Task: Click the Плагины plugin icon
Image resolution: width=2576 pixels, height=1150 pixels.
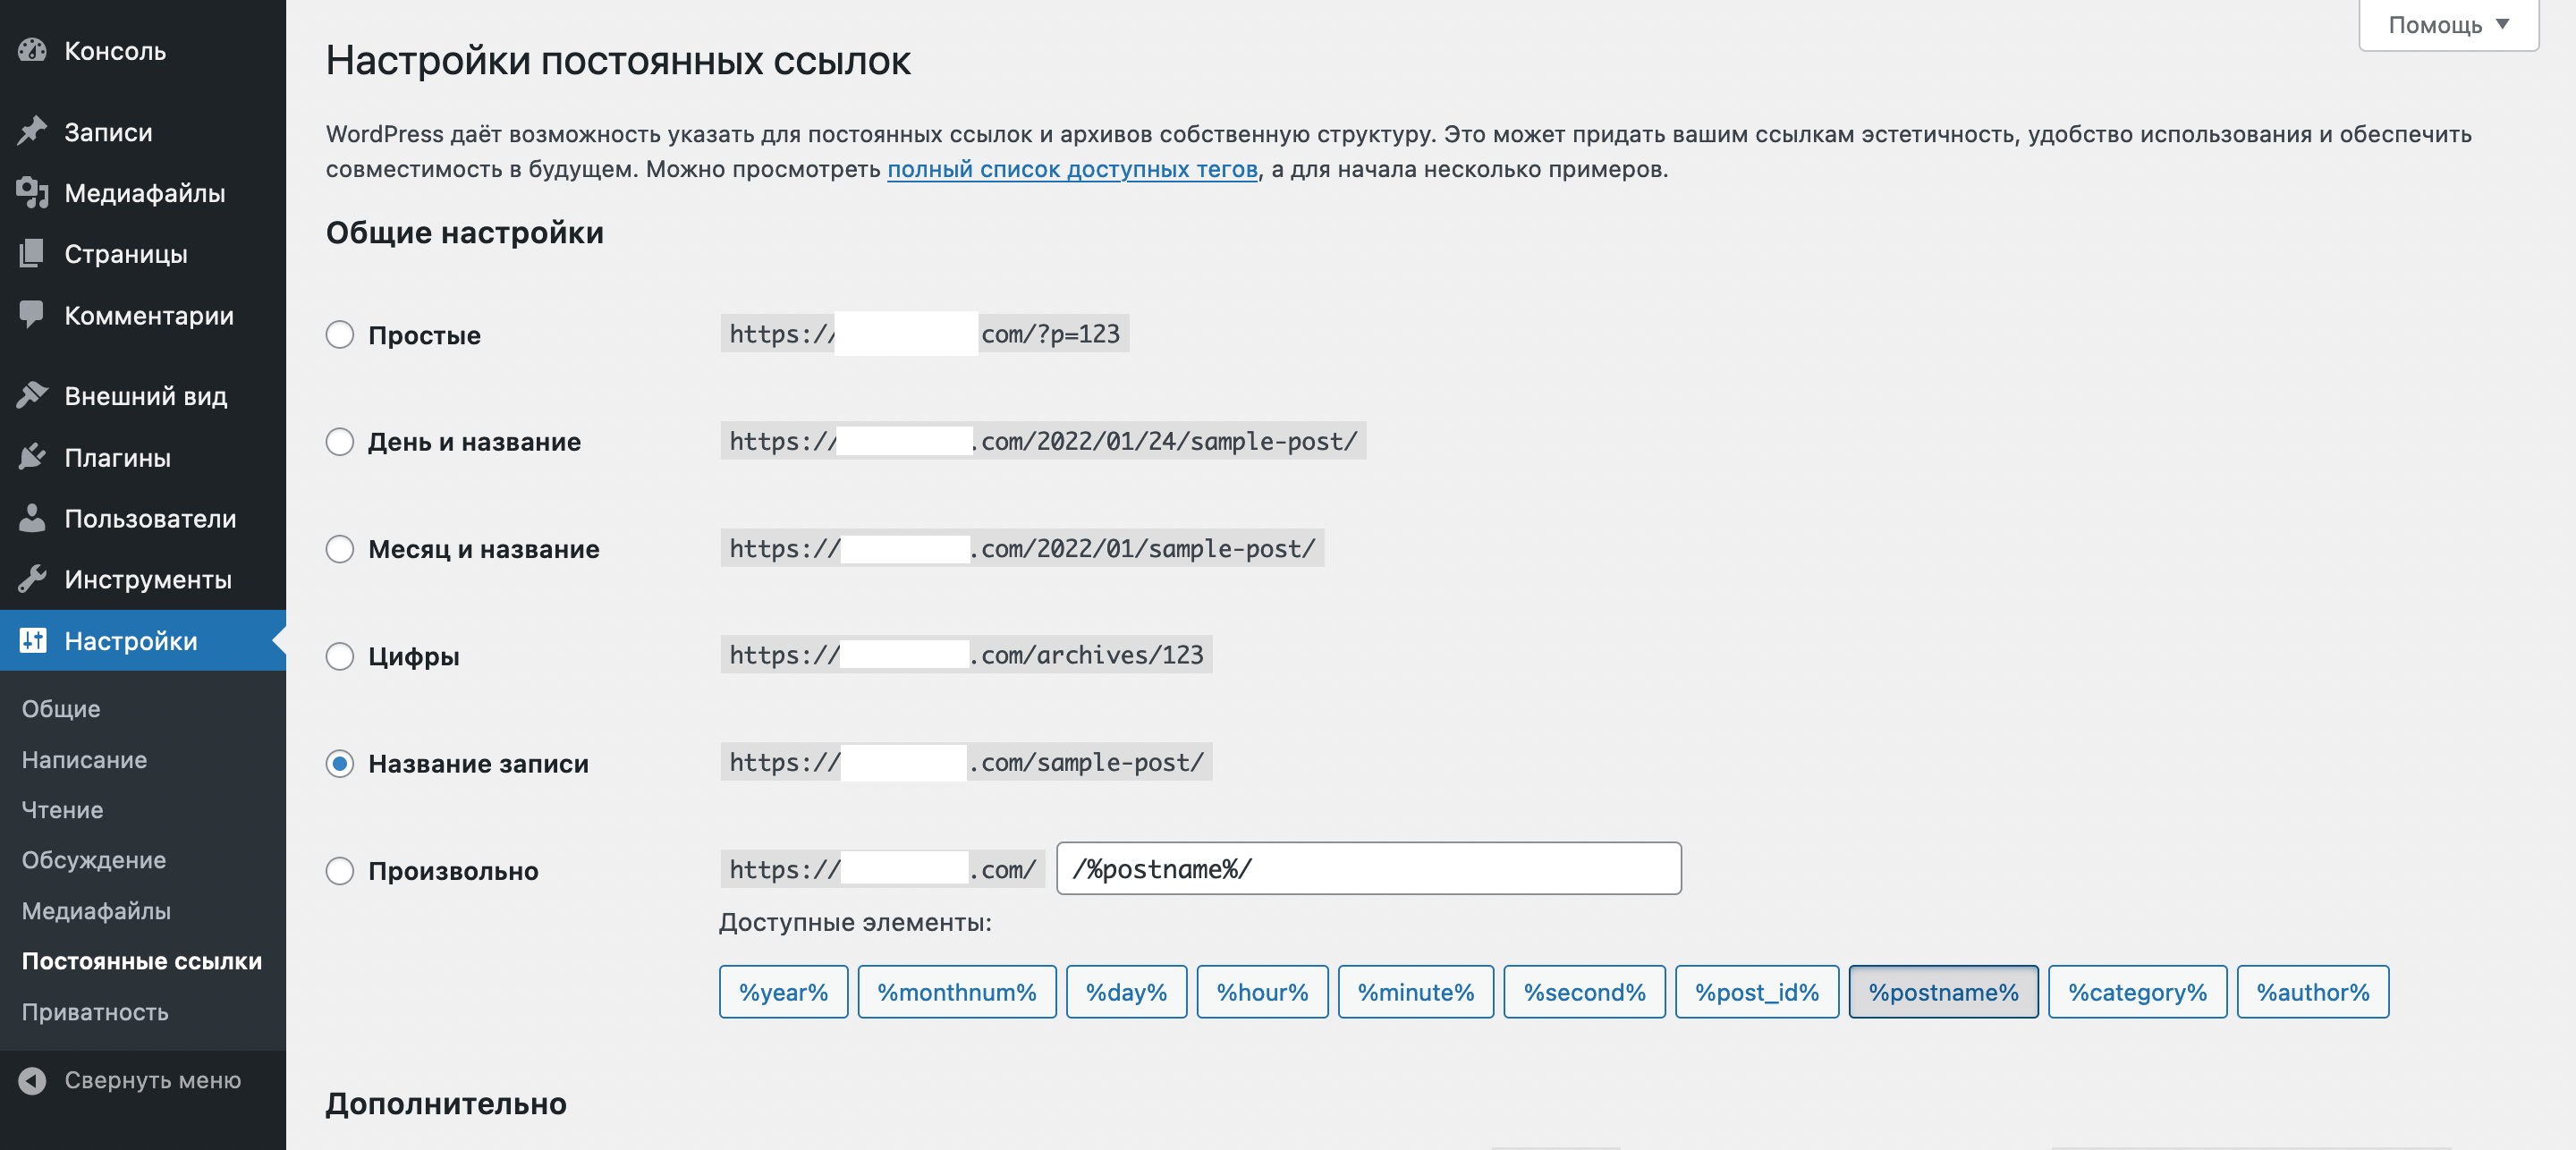Action: coord(33,457)
